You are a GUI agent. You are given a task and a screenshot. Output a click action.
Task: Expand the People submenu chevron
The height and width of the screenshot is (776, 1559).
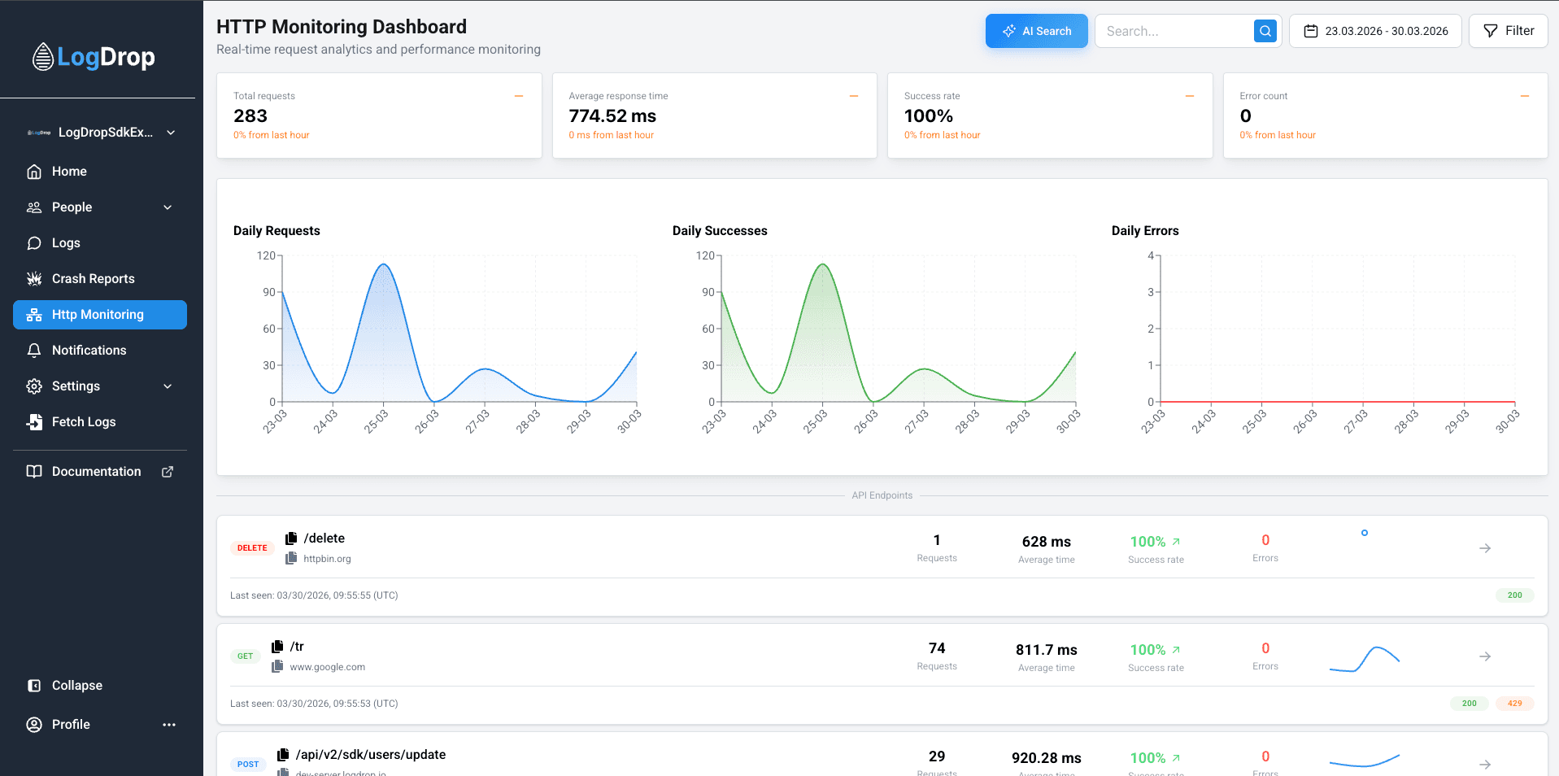168,207
